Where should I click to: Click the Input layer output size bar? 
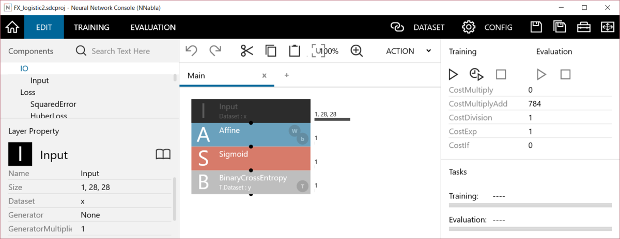click(x=332, y=119)
